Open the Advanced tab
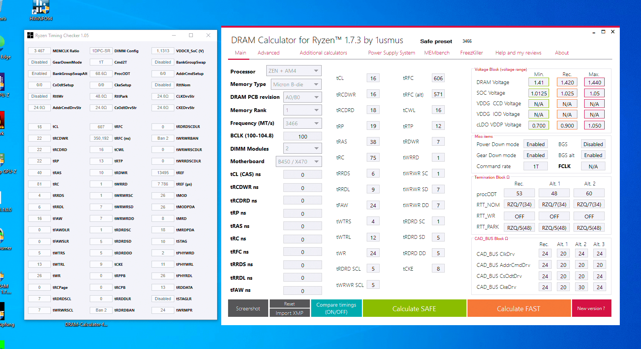 (269, 53)
